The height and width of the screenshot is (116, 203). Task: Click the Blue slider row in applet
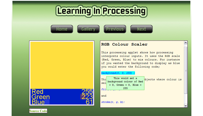62,102
